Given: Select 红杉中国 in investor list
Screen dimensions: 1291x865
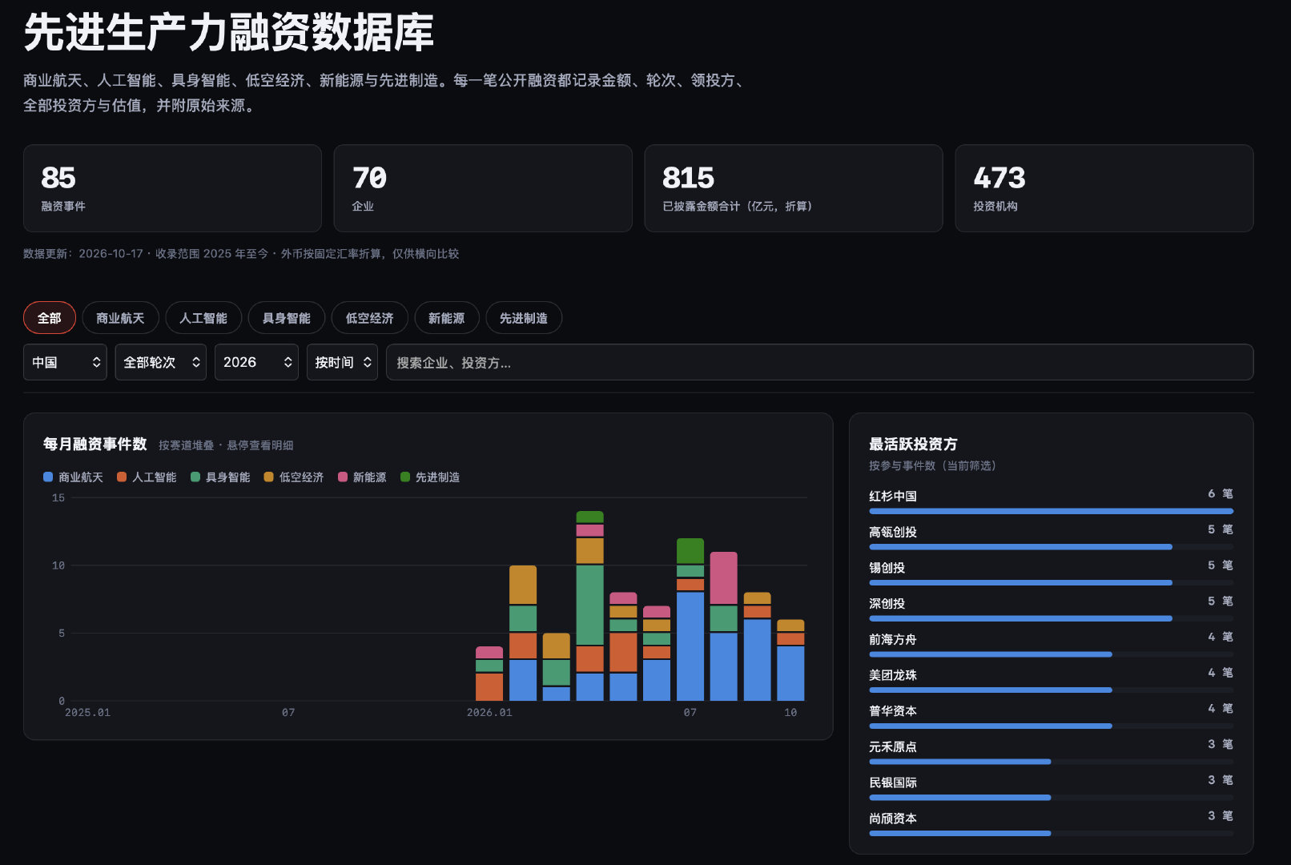Looking at the screenshot, I should [x=1051, y=501].
